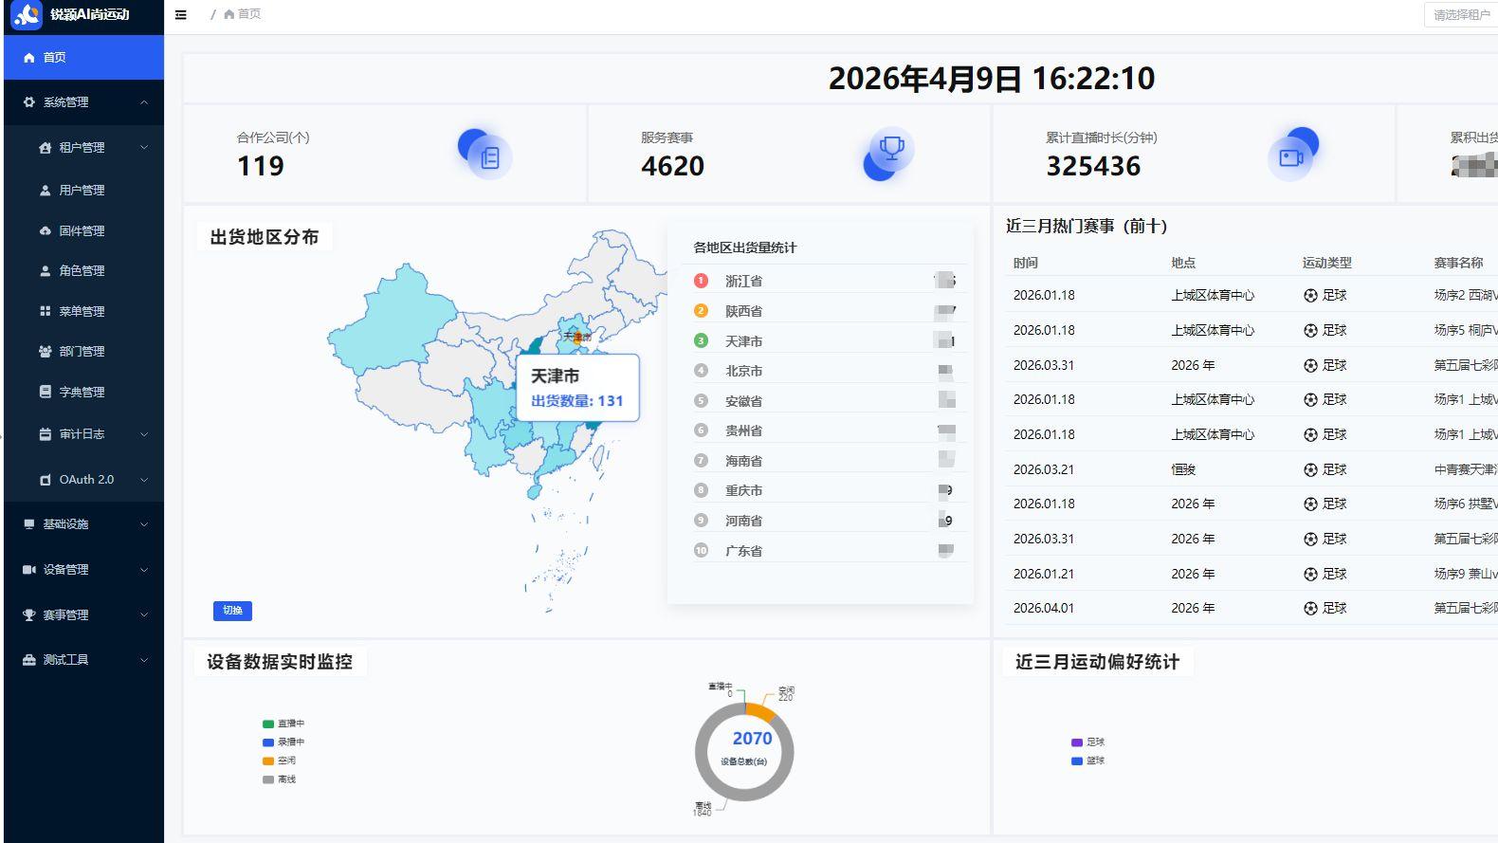
Task: Open 角色管理 in the sidebar
Action: [83, 271]
